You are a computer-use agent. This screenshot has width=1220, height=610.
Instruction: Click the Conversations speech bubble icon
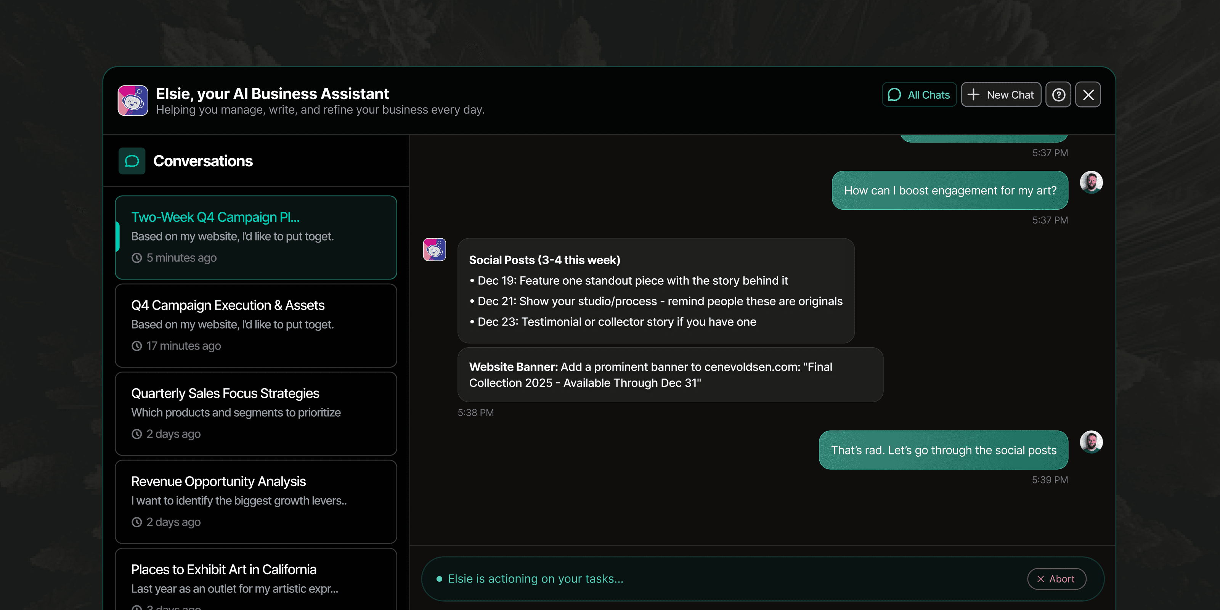click(x=132, y=161)
